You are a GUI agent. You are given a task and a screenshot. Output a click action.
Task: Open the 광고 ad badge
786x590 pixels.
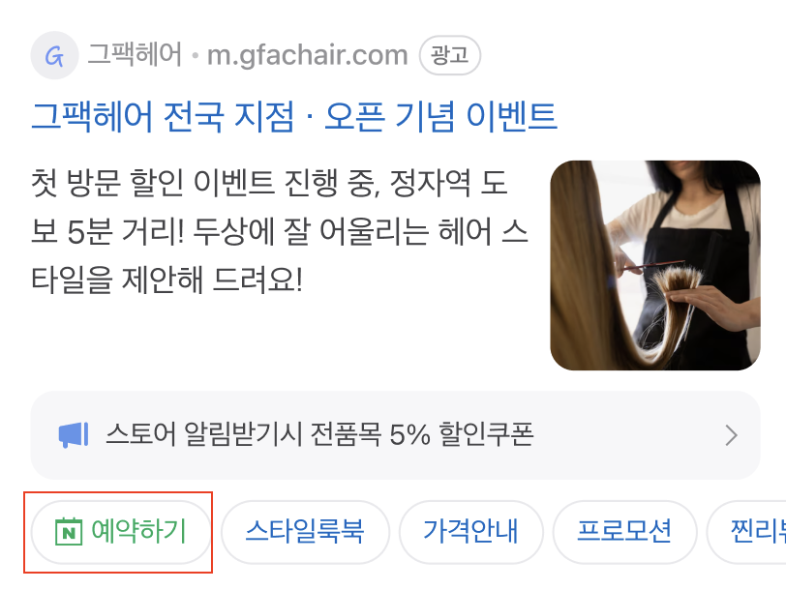click(450, 55)
